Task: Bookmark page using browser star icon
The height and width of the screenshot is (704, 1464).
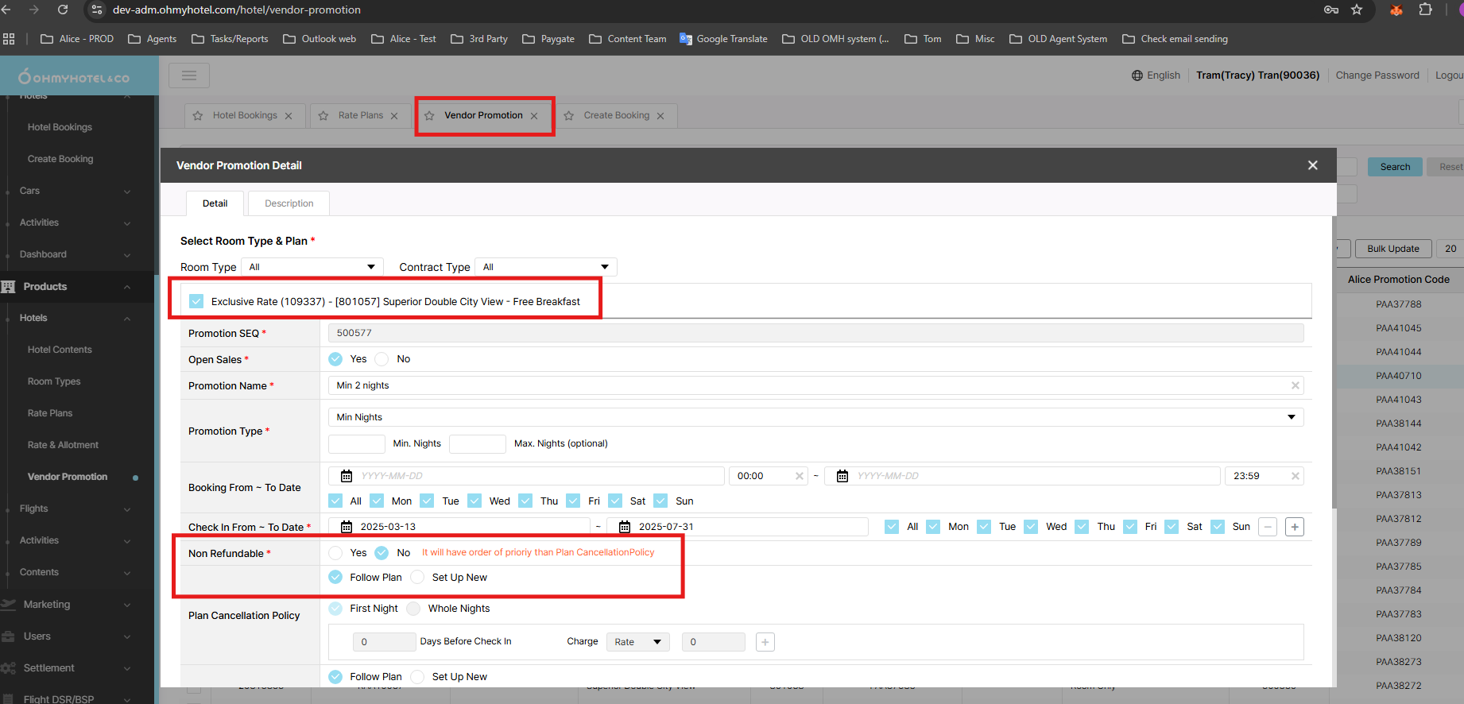Action: click(x=1357, y=10)
